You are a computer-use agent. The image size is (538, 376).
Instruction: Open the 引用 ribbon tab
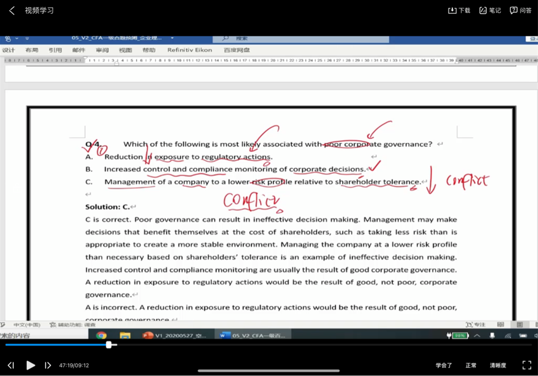click(55, 50)
